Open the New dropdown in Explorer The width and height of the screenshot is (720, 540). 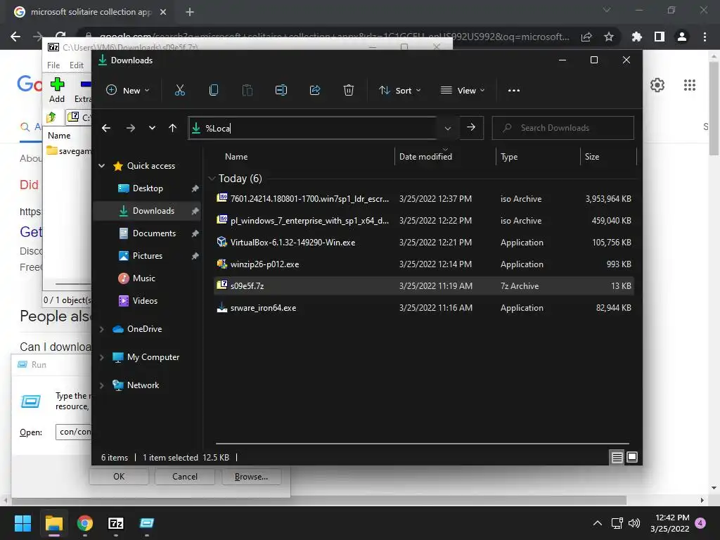(128, 91)
